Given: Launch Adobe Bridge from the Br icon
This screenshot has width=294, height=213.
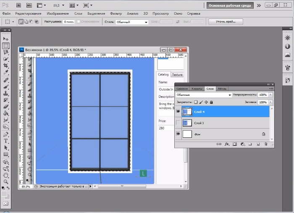Looking at the screenshot, I should (18, 5).
